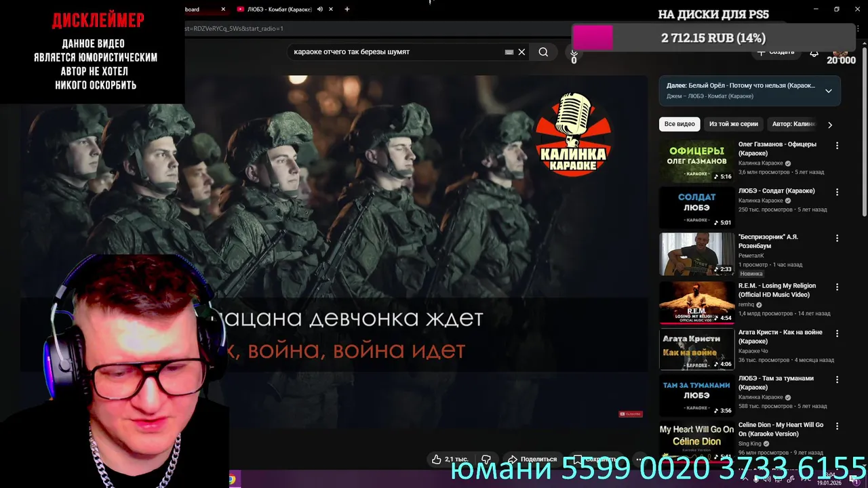Image resolution: width=868 pixels, height=488 pixels.
Task: Dislike the video with thumbs-down
Action: pyautogui.click(x=486, y=460)
